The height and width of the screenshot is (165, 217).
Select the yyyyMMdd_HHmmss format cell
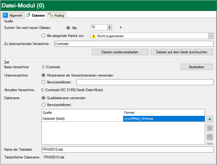tap(164, 119)
